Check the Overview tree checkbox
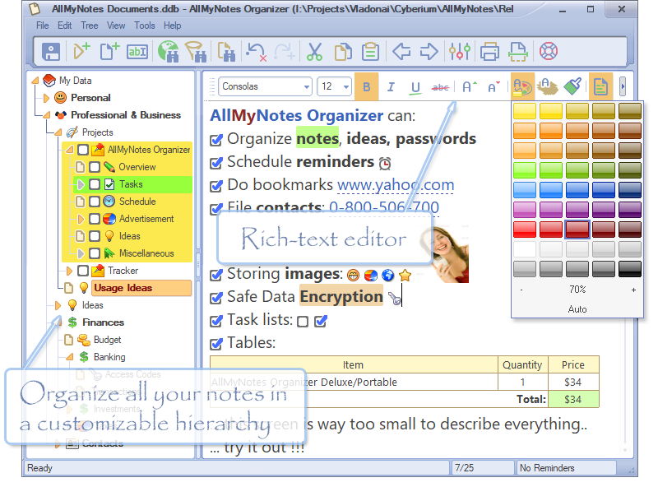 95,167
